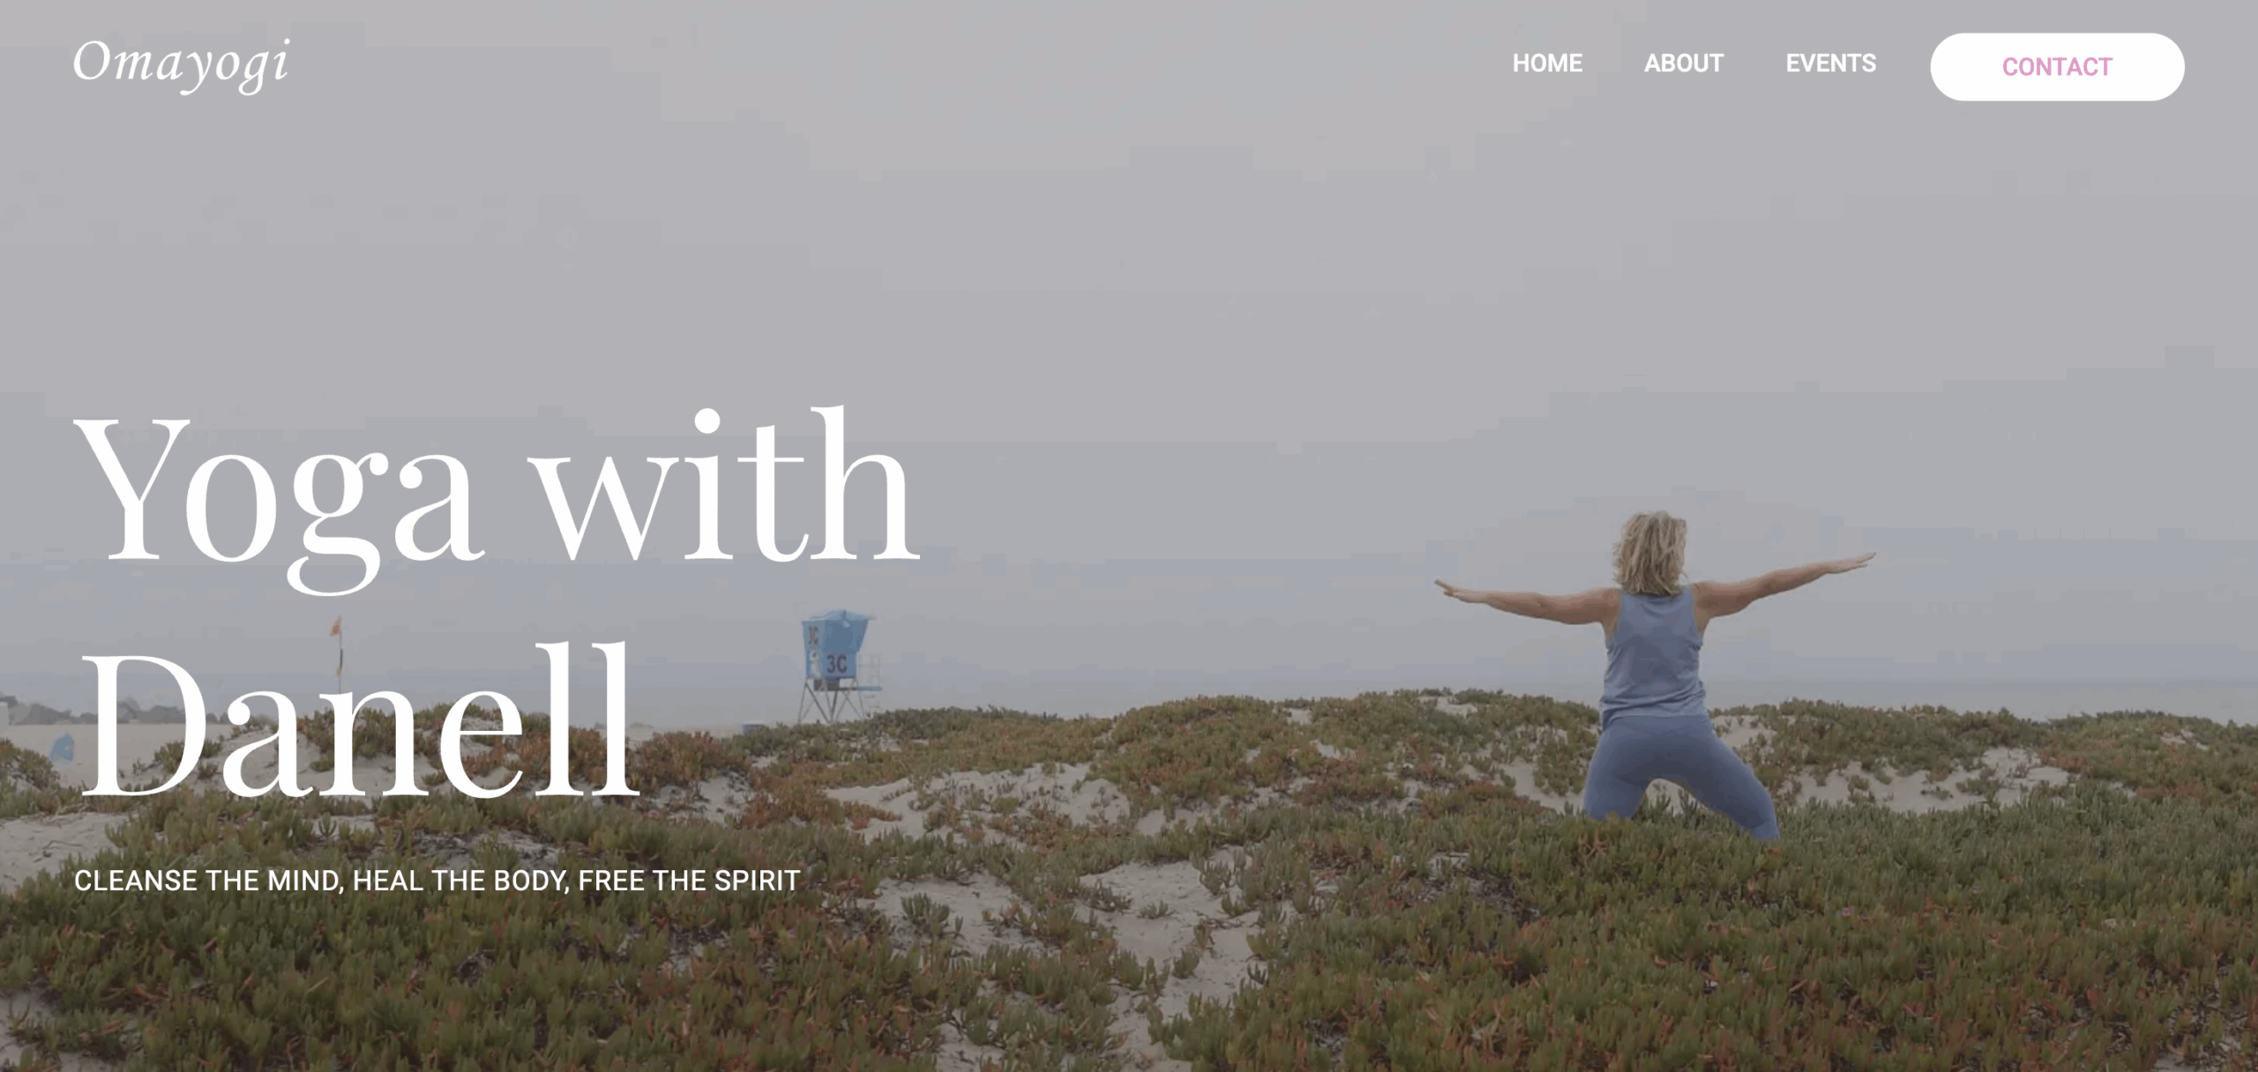The width and height of the screenshot is (2258, 1072).
Task: Click the woman's blue leggings
Action: click(1678, 776)
